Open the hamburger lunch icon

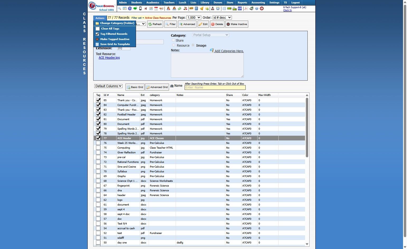pyautogui.click(x=191, y=8)
